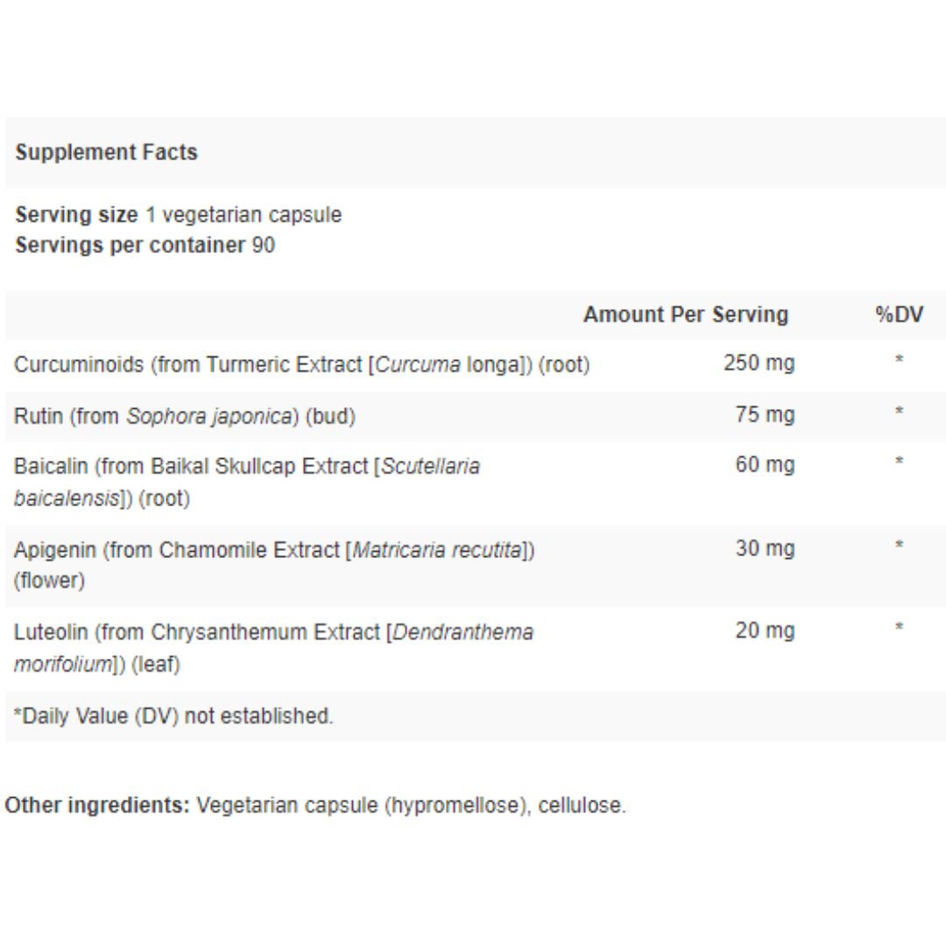Click the '30 mg' amount value

765,548
